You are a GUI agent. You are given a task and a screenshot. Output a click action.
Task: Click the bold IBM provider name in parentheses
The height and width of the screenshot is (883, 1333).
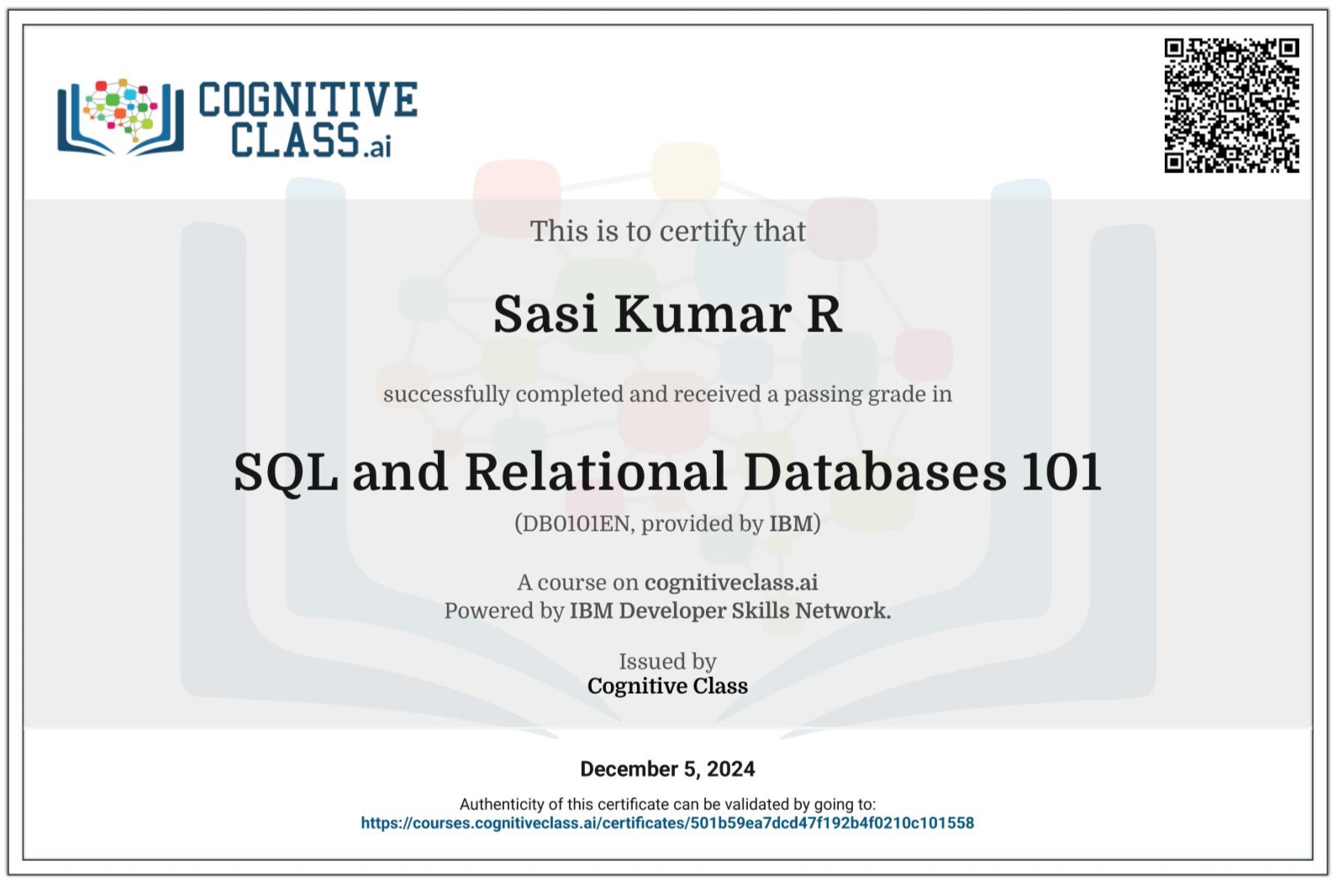coord(790,524)
